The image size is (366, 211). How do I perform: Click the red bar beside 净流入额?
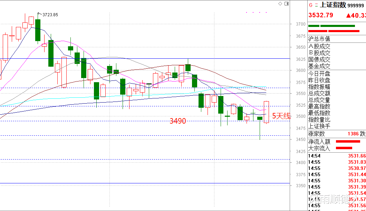click(x=348, y=142)
